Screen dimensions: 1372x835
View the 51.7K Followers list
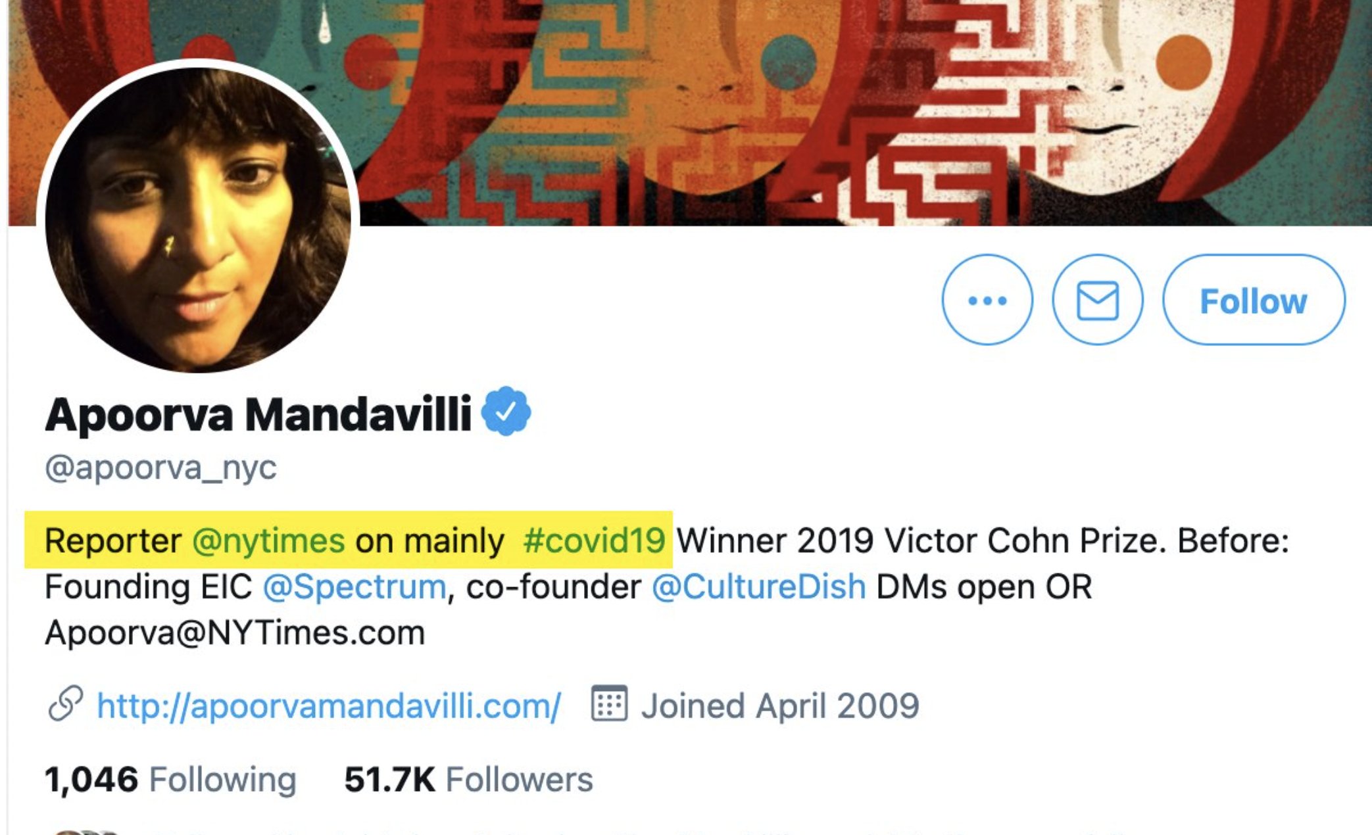pyautogui.click(x=468, y=780)
